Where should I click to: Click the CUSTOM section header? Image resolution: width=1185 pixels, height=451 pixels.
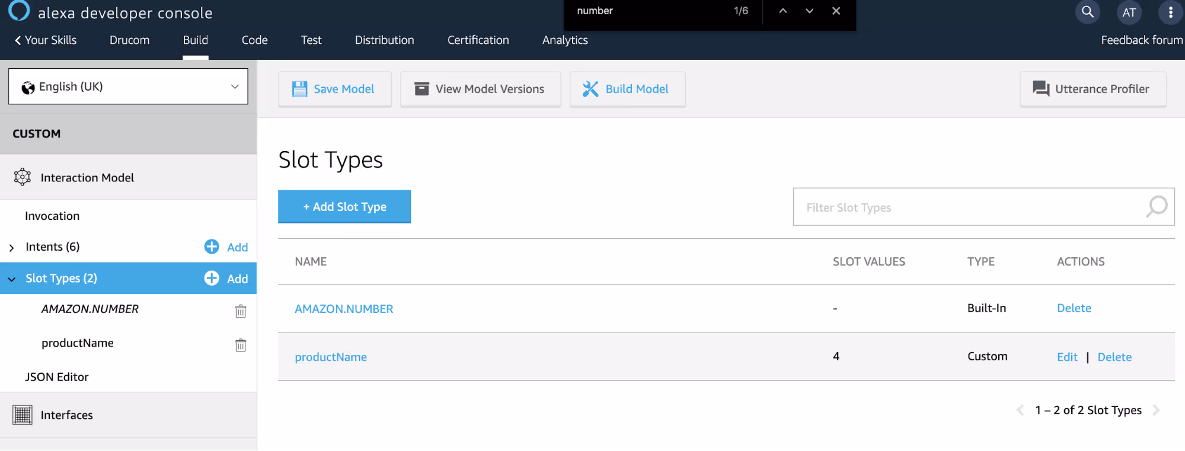coord(37,134)
